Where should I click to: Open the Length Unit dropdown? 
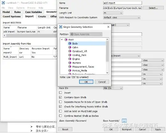tap(113, 13)
